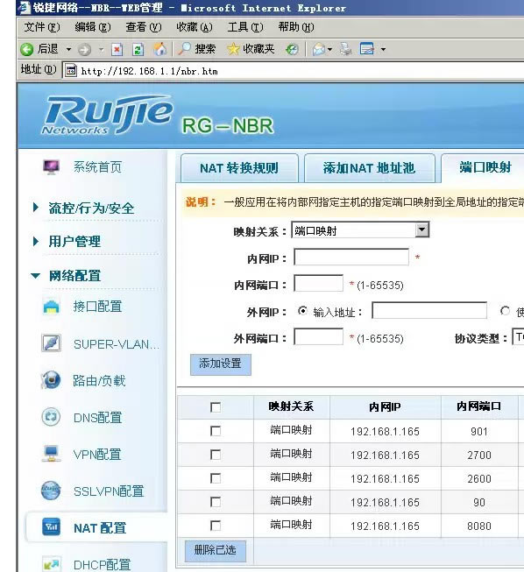Click the address bar page icon
The width and height of the screenshot is (524, 572).
coord(71,71)
